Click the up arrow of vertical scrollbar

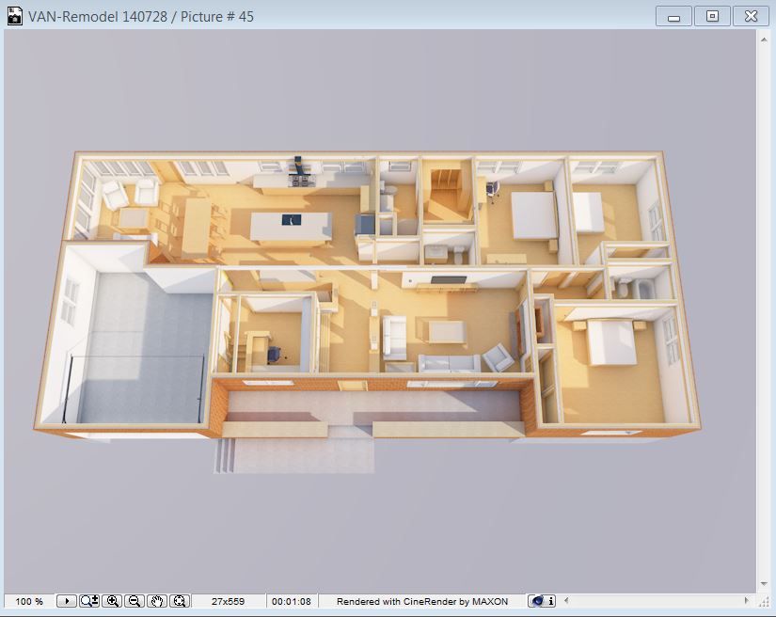point(766,38)
